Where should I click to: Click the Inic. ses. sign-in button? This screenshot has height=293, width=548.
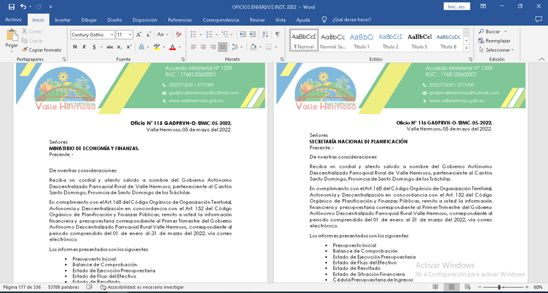[456, 6]
